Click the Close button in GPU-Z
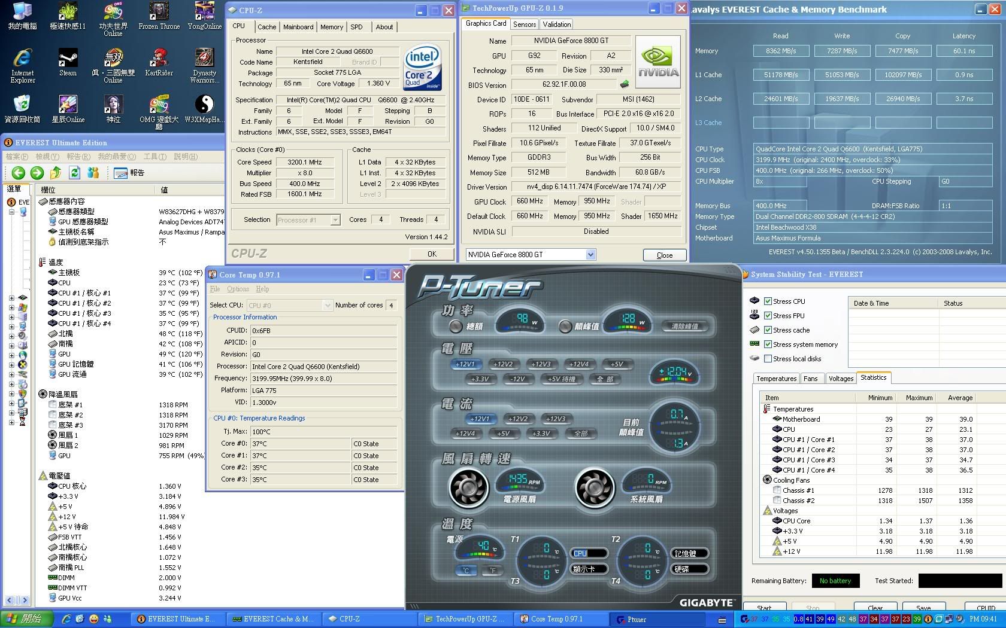Image resolution: width=1006 pixels, height=628 pixels. 665,255
